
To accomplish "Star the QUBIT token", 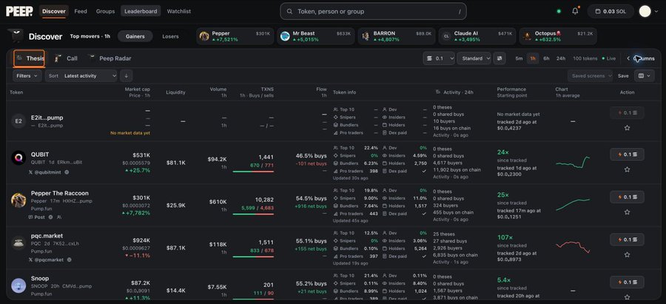I will [x=627, y=169].
